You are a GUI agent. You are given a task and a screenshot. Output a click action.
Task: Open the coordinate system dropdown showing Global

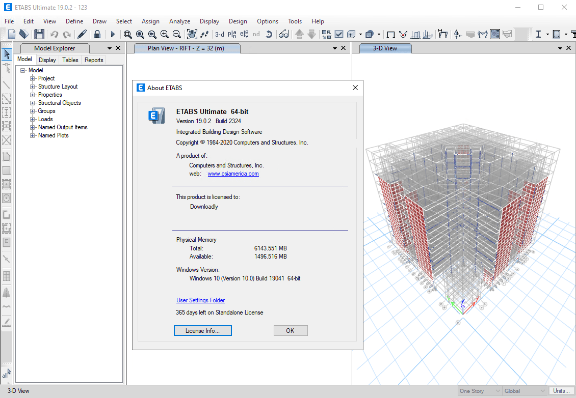click(x=524, y=391)
